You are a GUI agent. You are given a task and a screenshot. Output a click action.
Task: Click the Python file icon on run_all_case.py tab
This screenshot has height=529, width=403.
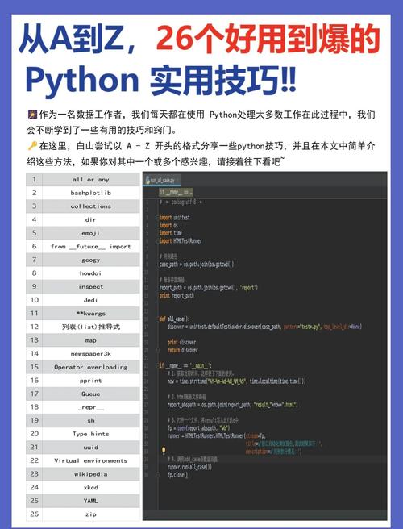point(147,180)
